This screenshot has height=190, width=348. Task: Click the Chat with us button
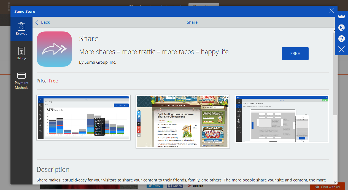pos(328,187)
